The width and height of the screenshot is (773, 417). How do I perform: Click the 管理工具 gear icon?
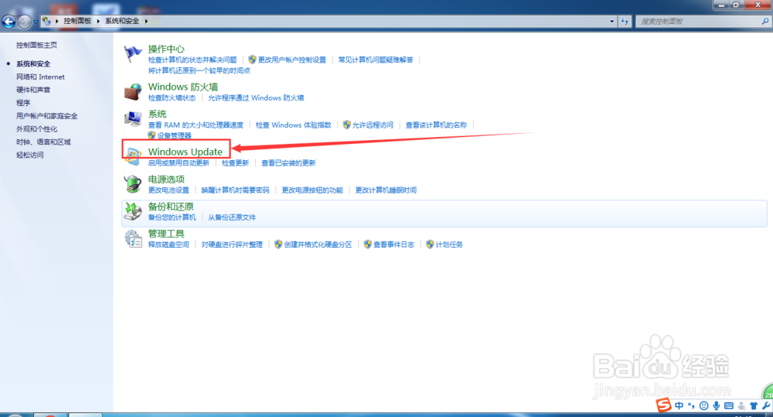tap(133, 239)
